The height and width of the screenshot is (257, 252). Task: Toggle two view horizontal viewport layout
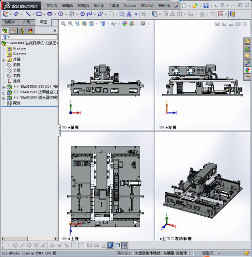pos(117,245)
